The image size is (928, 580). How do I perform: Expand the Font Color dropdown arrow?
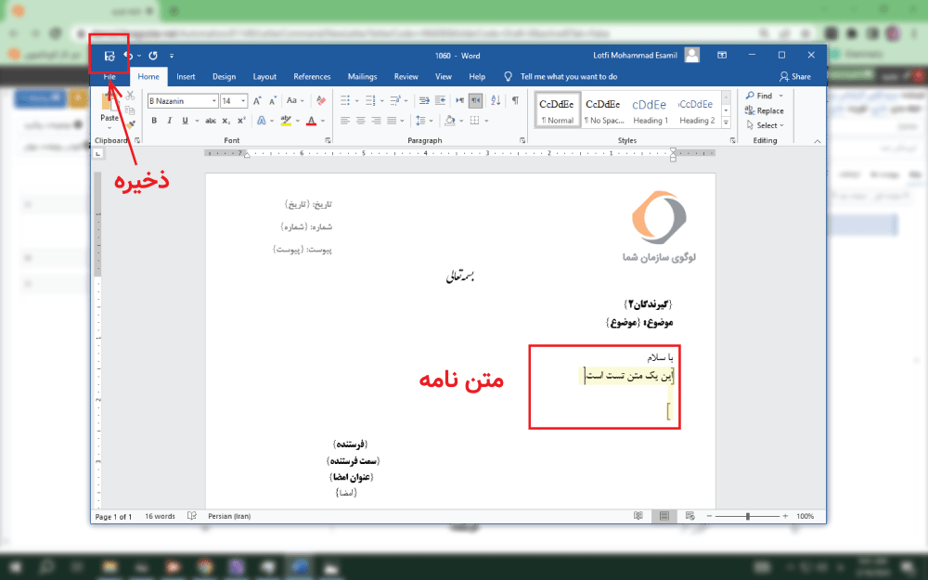[x=321, y=121]
